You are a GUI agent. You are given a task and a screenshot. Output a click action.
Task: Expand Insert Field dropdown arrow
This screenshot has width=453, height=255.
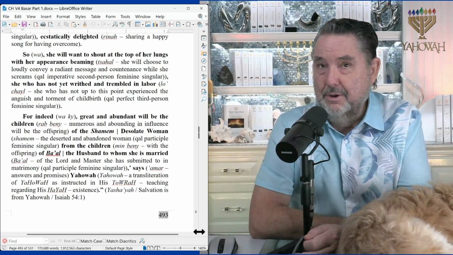tap(183, 24)
